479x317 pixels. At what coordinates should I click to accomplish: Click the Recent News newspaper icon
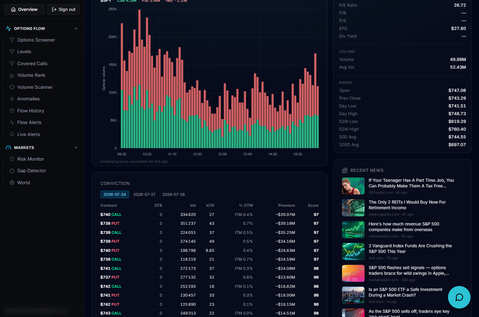coord(345,170)
